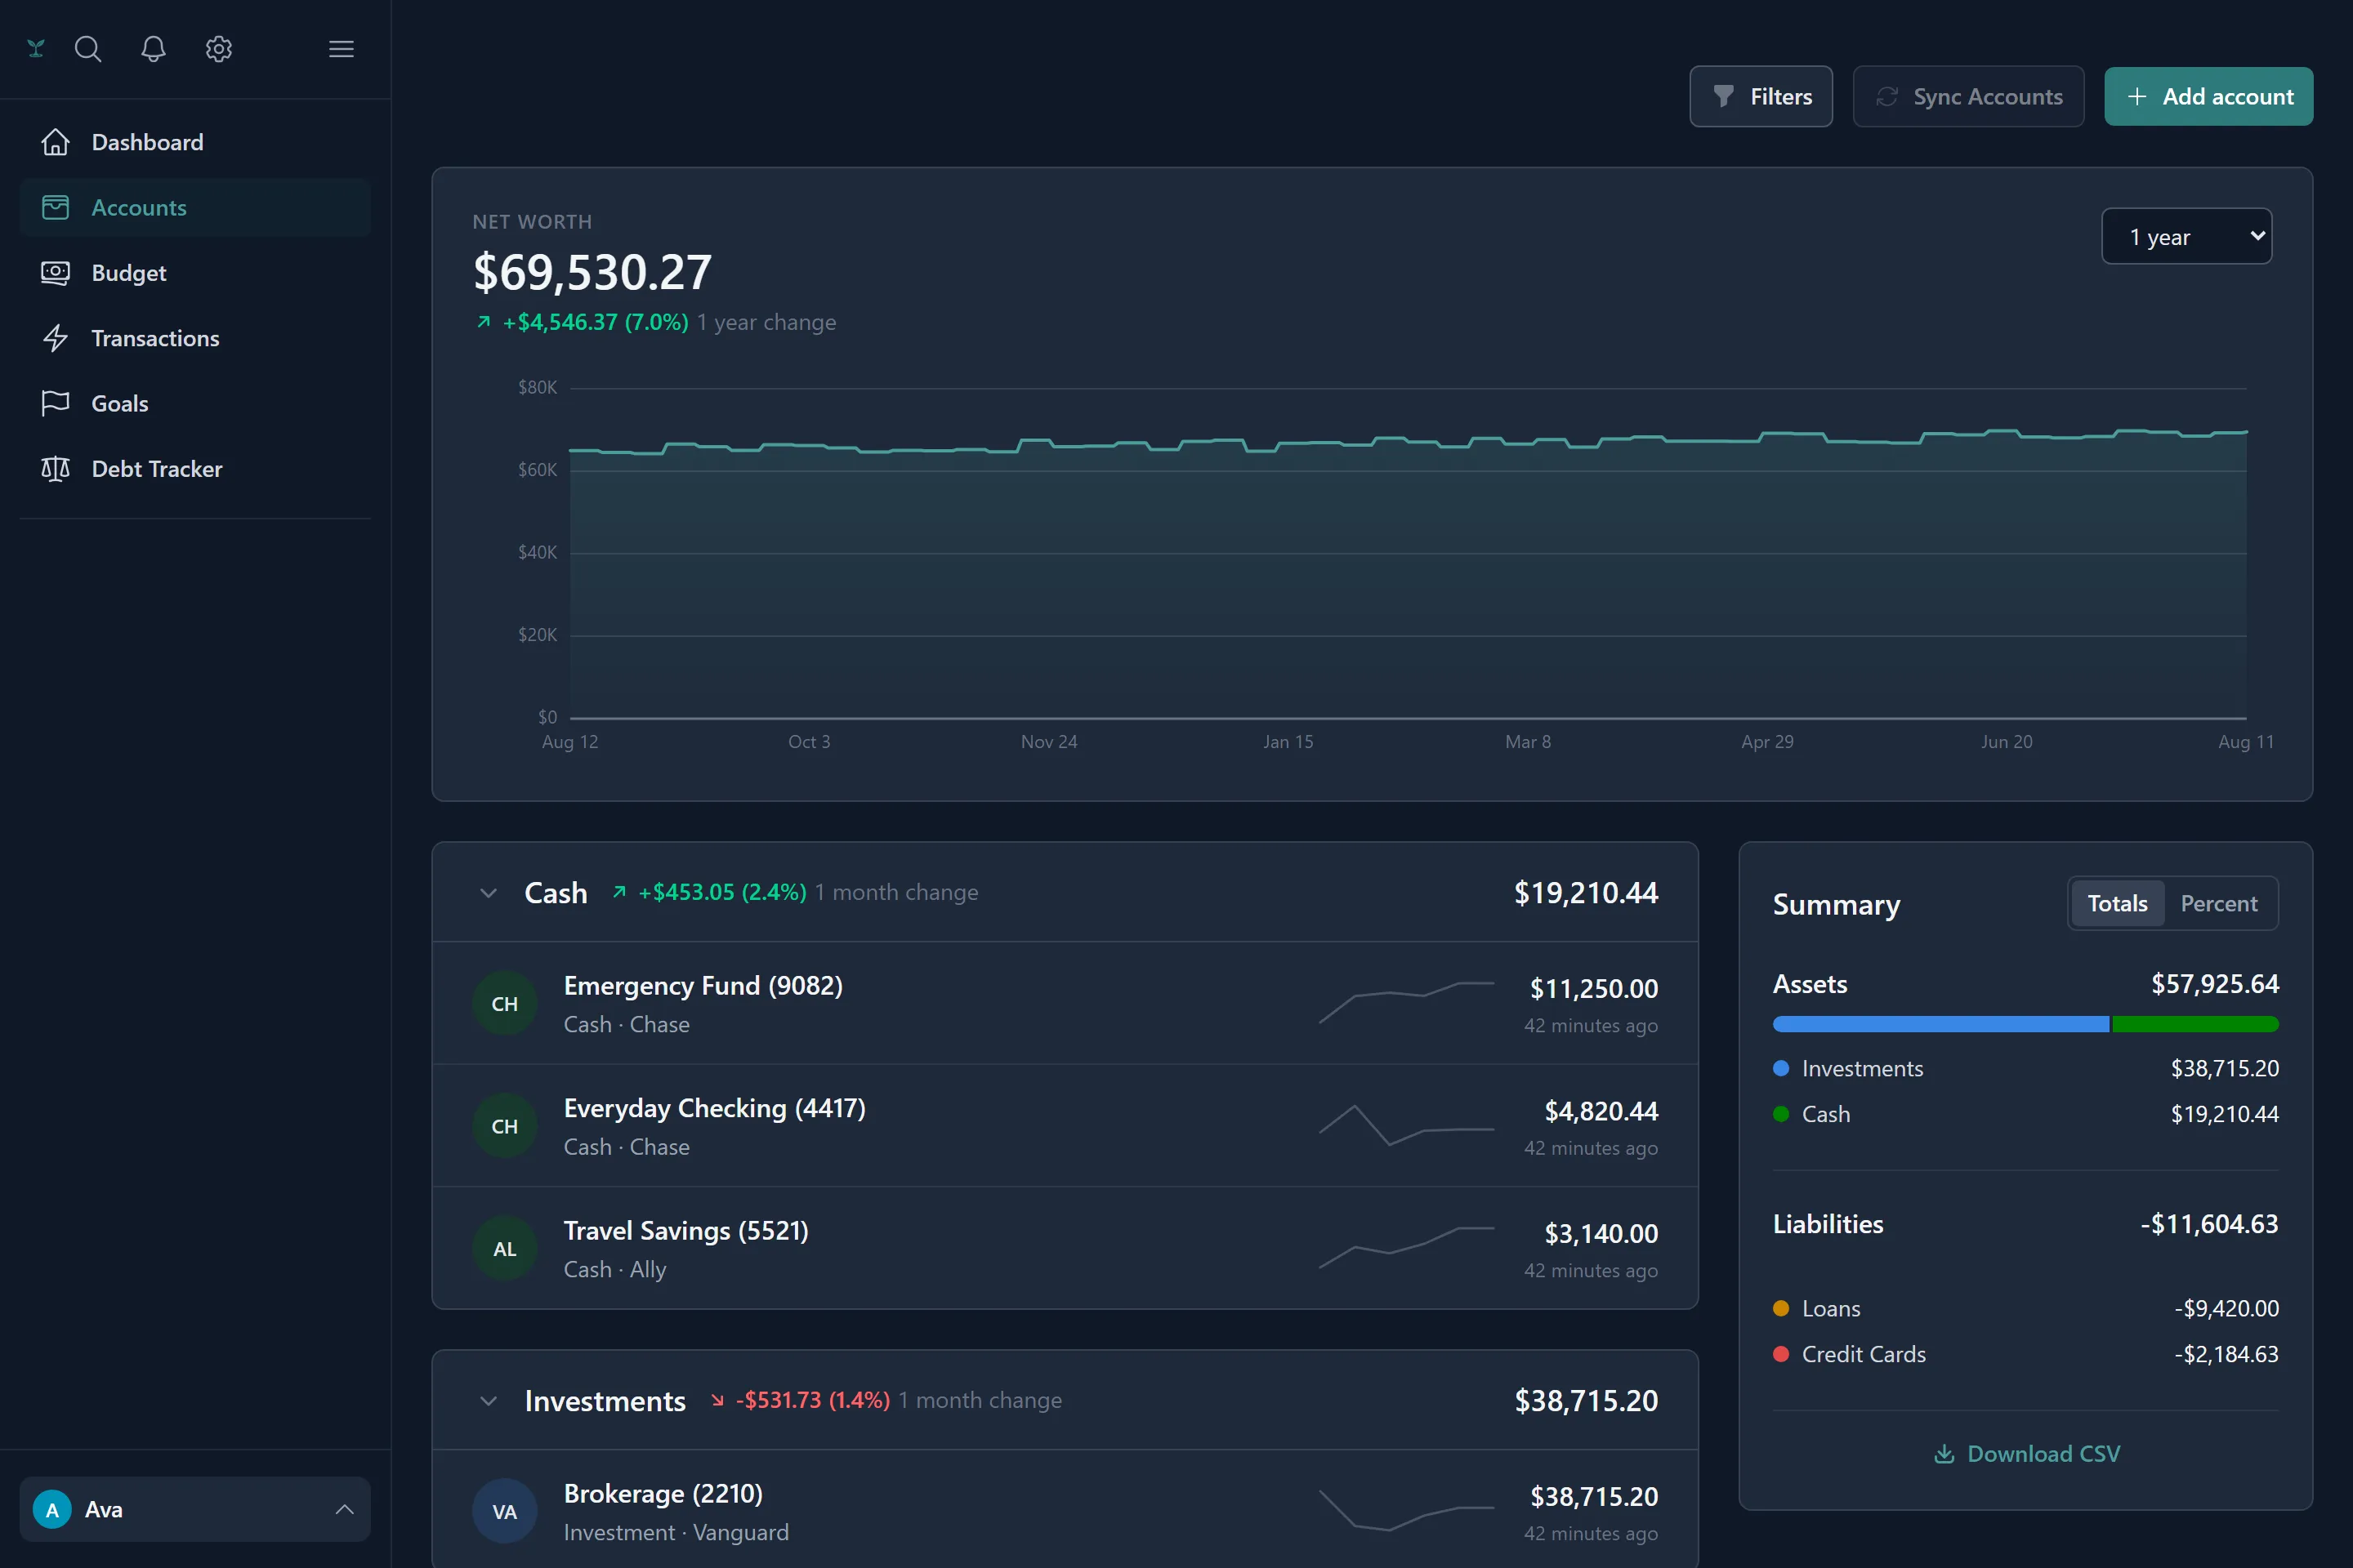
Task: Open the settings gear icon
Action: point(219,49)
